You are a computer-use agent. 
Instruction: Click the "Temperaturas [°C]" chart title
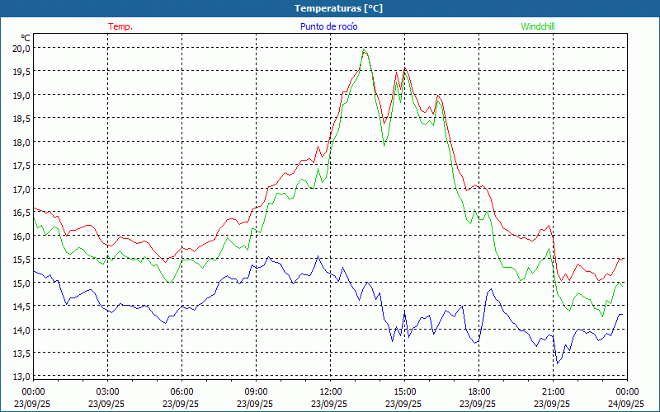click(338, 7)
